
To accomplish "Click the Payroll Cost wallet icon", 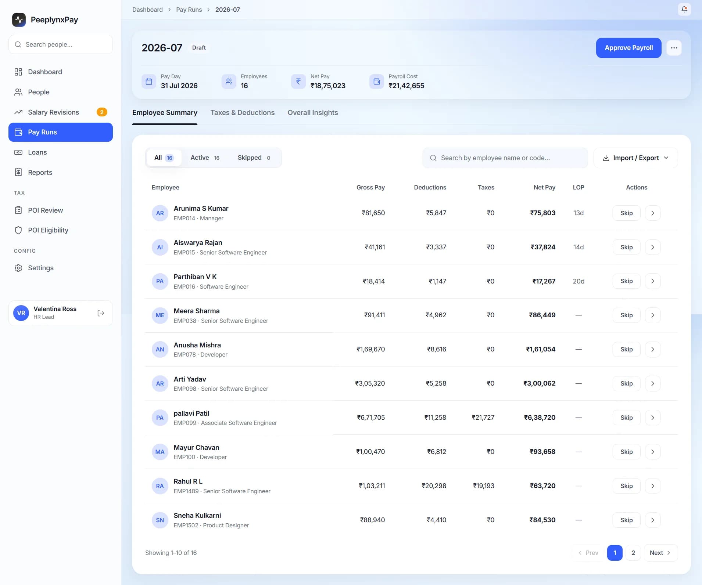I will (376, 82).
